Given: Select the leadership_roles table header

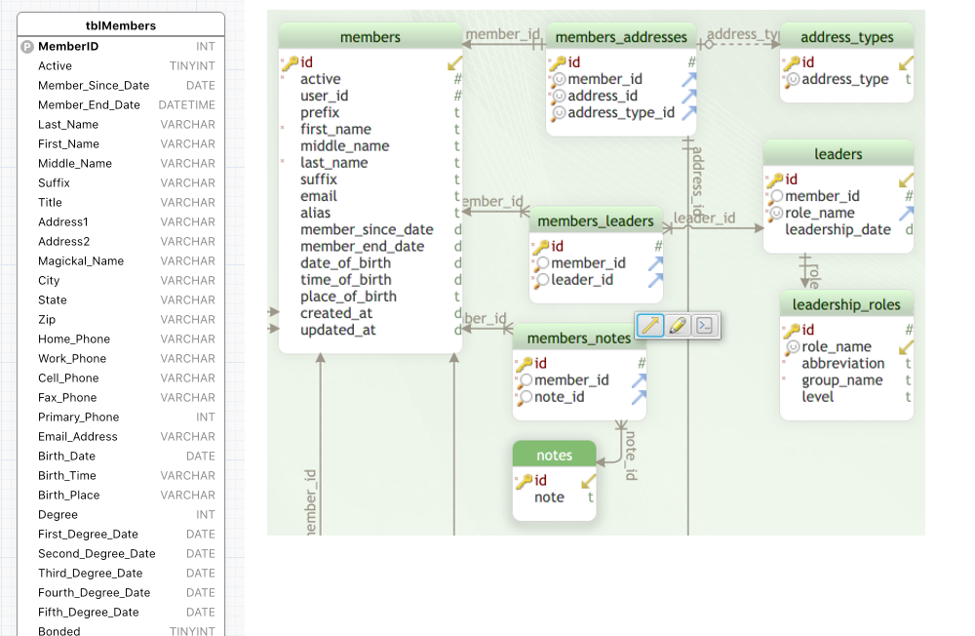Looking at the screenshot, I should click(x=846, y=304).
